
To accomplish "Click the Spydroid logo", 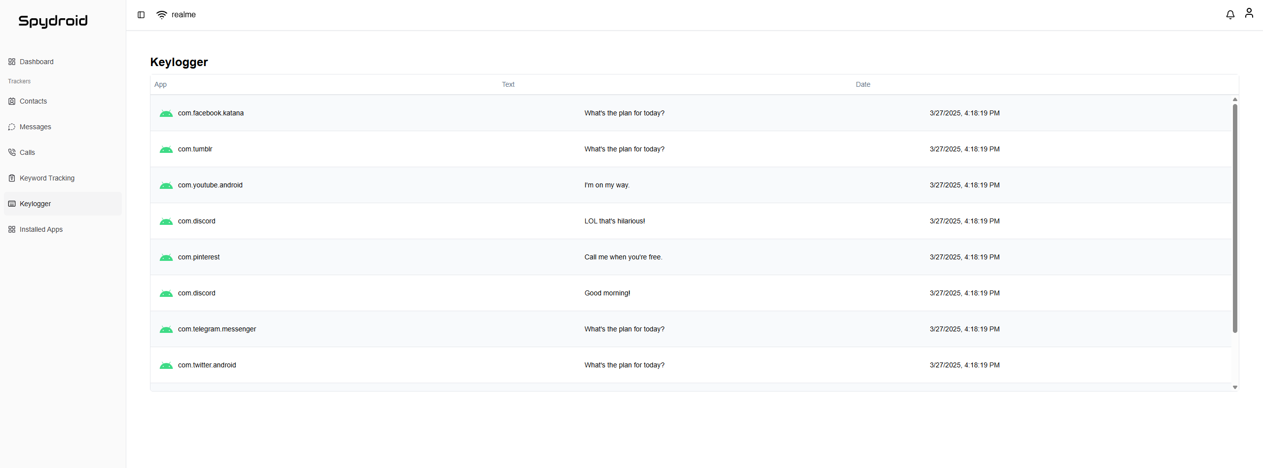I will 53,21.
